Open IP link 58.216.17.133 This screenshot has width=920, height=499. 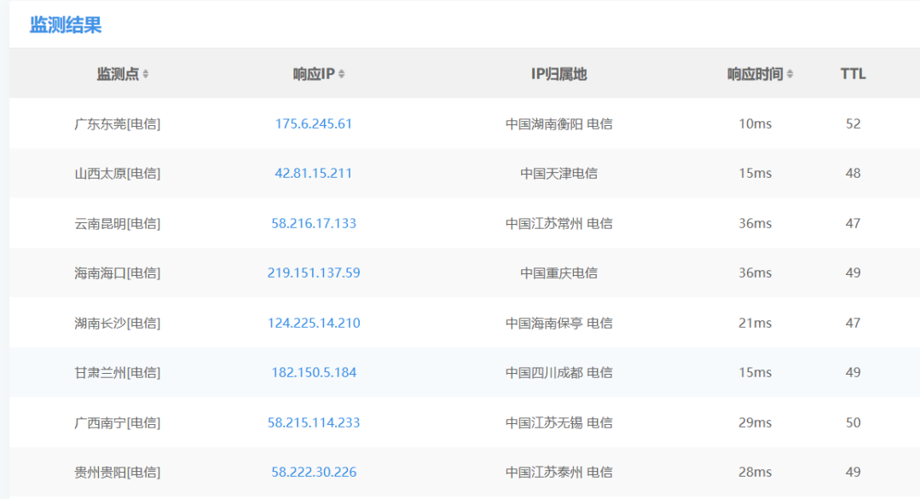[x=313, y=223]
